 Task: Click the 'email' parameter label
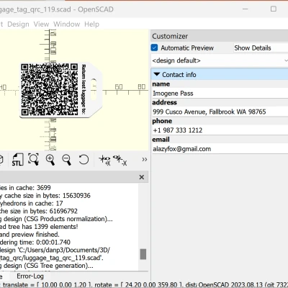point(161,140)
